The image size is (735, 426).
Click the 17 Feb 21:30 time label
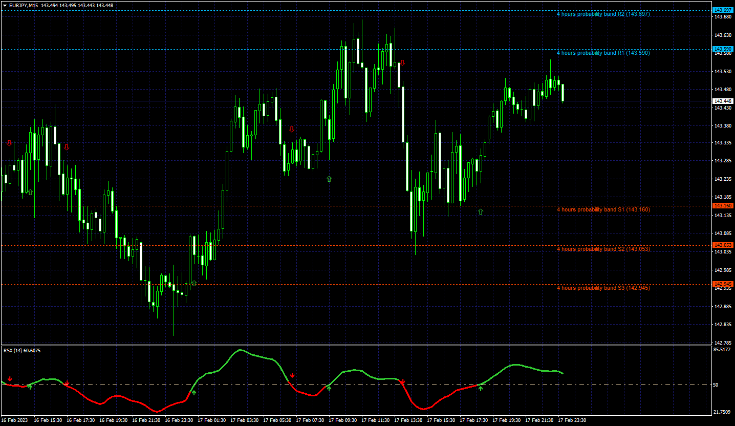[x=539, y=420]
